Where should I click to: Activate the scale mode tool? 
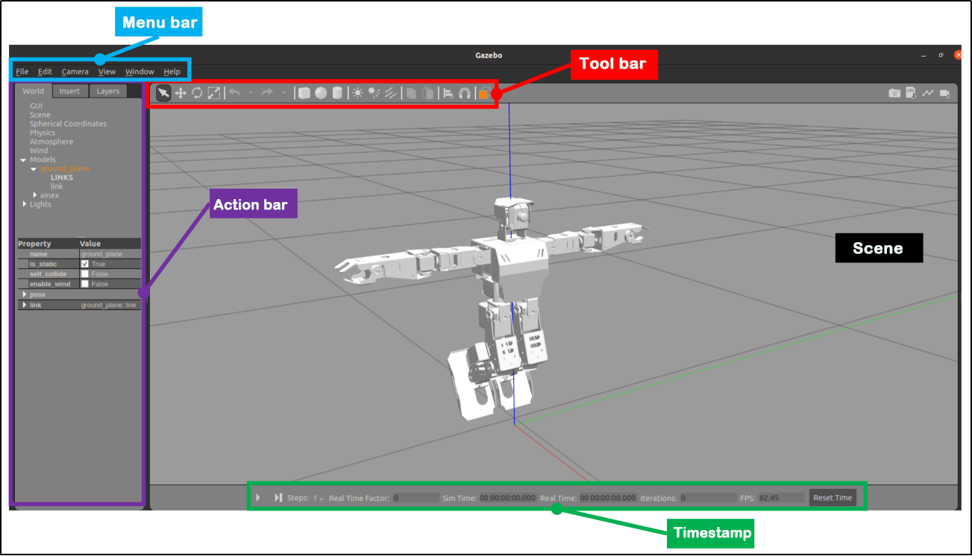214,93
